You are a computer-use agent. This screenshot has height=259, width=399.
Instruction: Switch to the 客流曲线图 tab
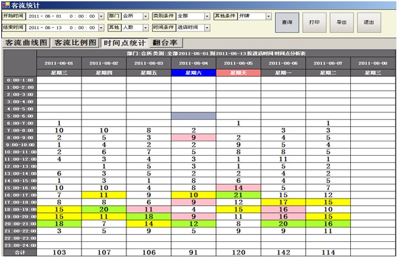(x=26, y=43)
